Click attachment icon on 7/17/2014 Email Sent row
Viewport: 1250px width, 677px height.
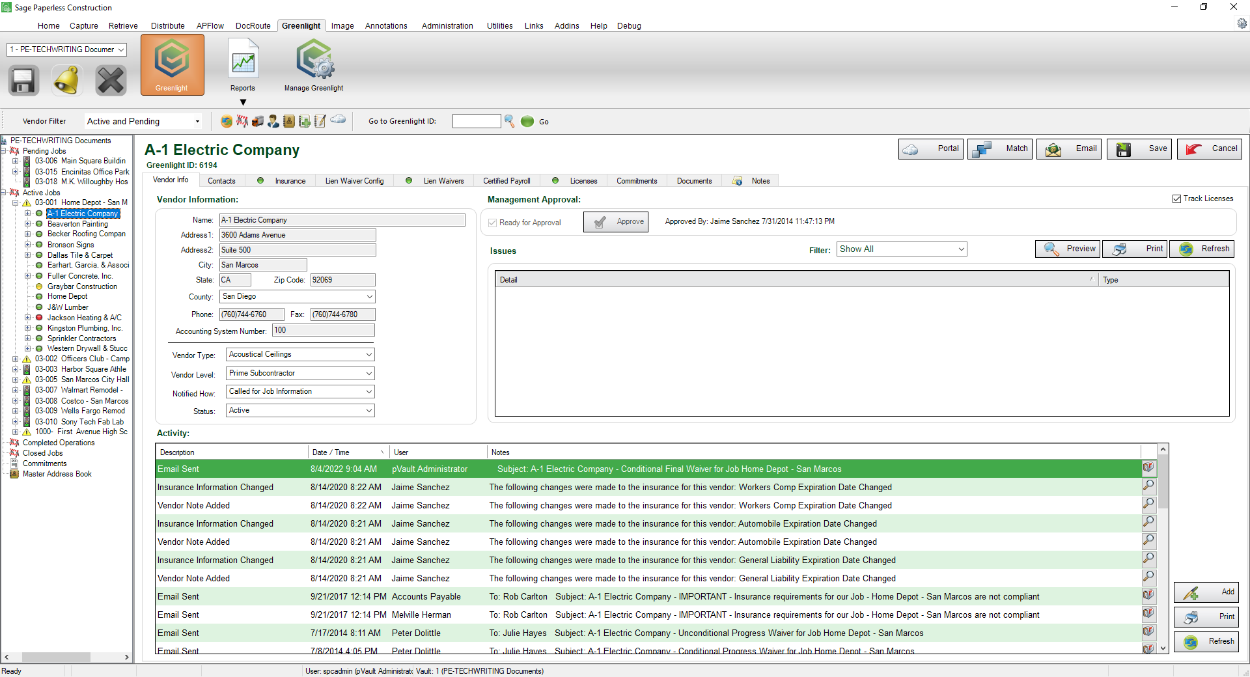pos(1148,631)
